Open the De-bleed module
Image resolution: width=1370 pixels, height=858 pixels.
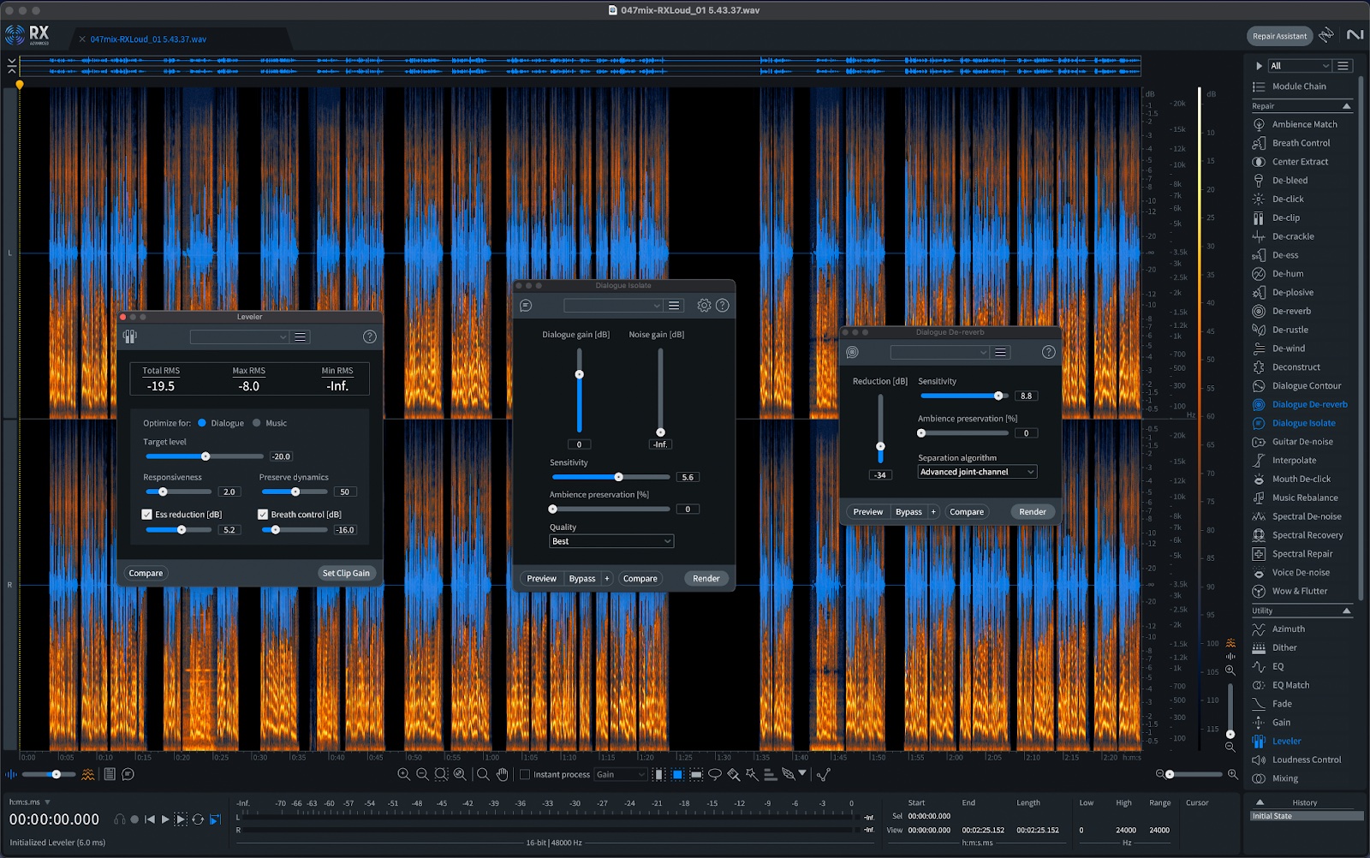pos(1289,181)
